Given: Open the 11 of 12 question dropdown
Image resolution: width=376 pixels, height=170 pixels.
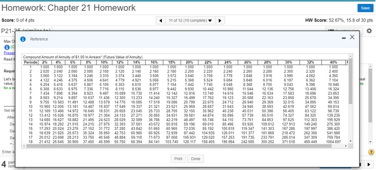Looking at the screenshot, I should click(190, 20).
